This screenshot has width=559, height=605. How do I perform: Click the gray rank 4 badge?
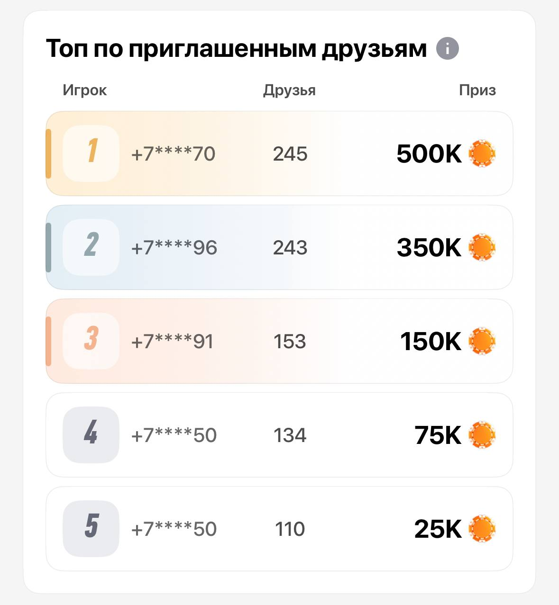pos(91,435)
